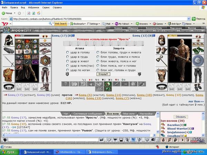Open the 'лог боя' link

tap(196, 101)
